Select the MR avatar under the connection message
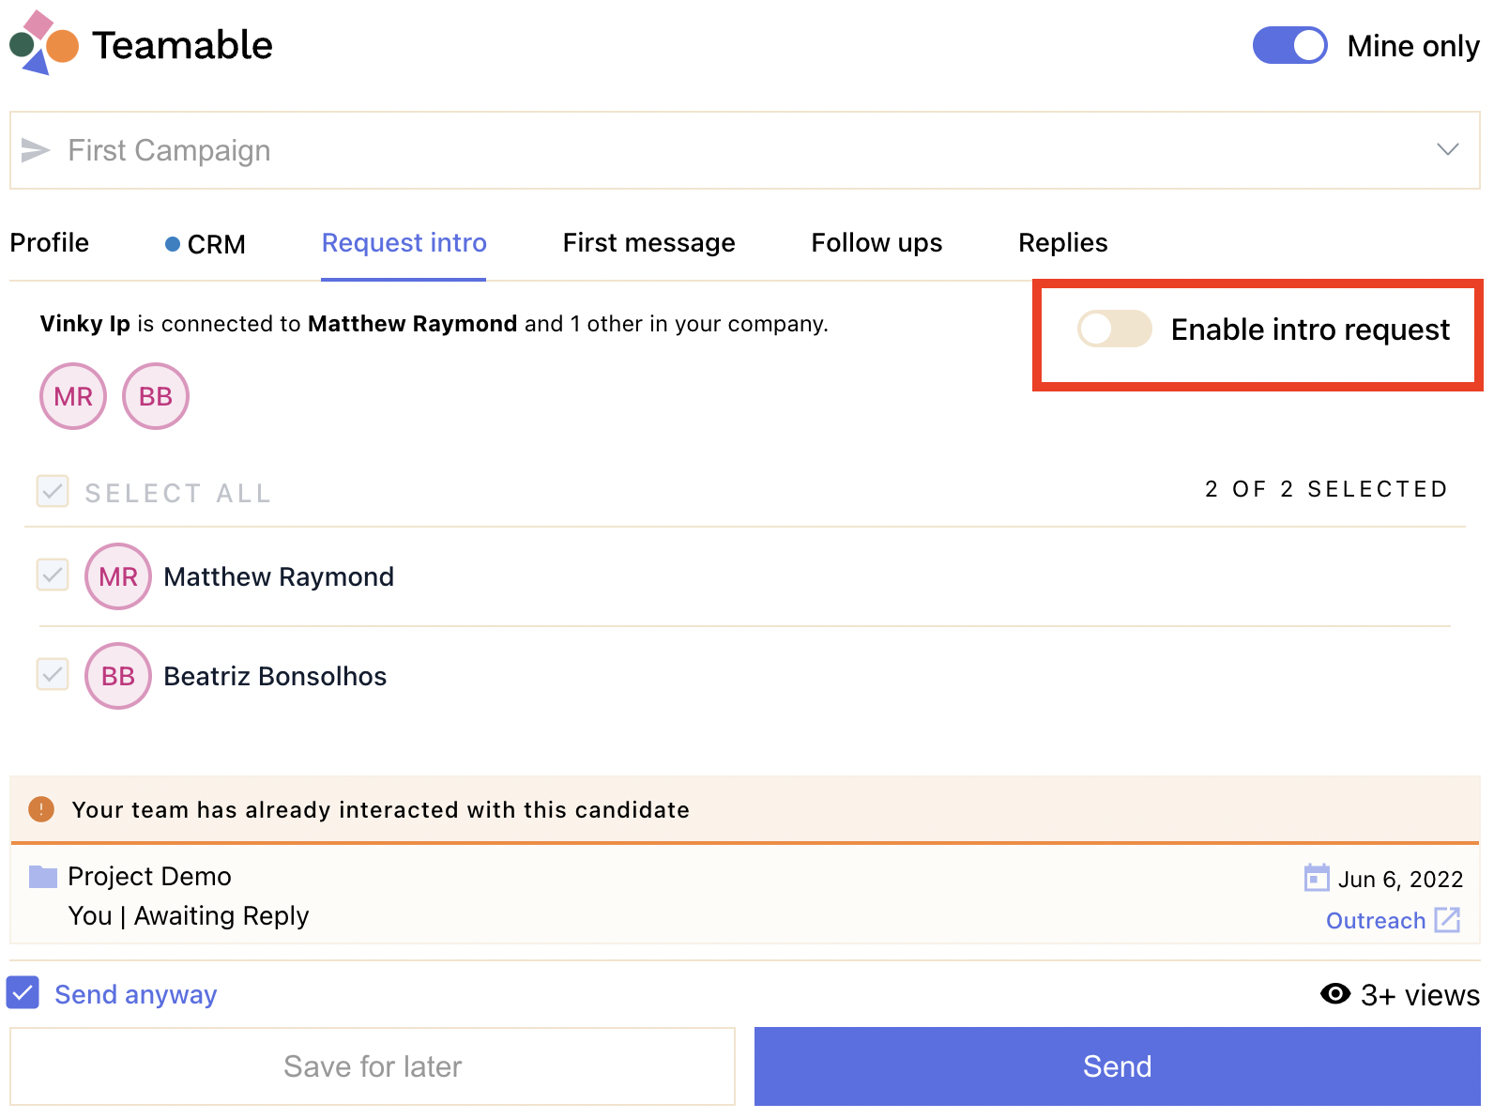Screen dimensions: 1494x1119 [72, 395]
